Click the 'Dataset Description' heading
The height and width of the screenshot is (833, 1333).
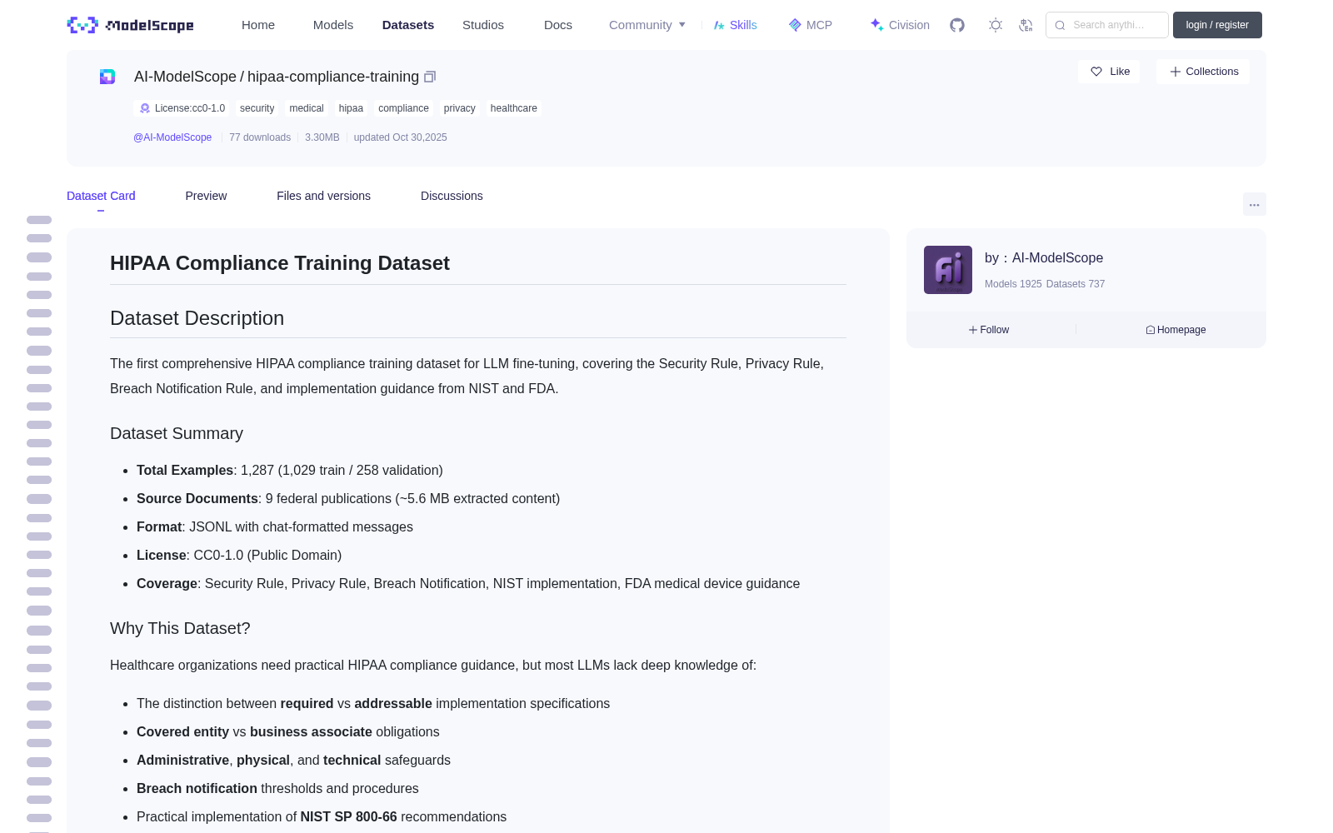tap(197, 318)
